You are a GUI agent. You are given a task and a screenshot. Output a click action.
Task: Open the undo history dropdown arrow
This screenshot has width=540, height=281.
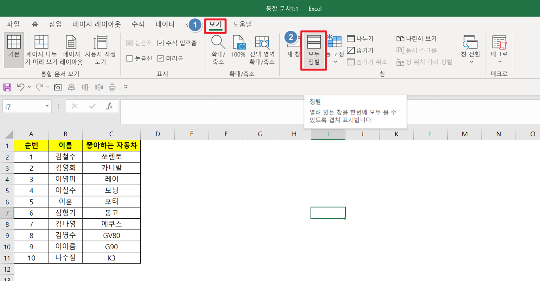pyautogui.click(x=29, y=87)
